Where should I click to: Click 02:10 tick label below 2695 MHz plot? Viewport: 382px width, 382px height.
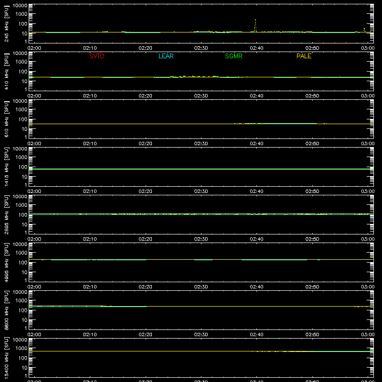coord(90,239)
